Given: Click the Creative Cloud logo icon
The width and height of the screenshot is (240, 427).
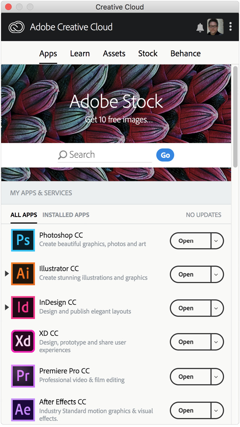Looking at the screenshot, I should (16, 27).
